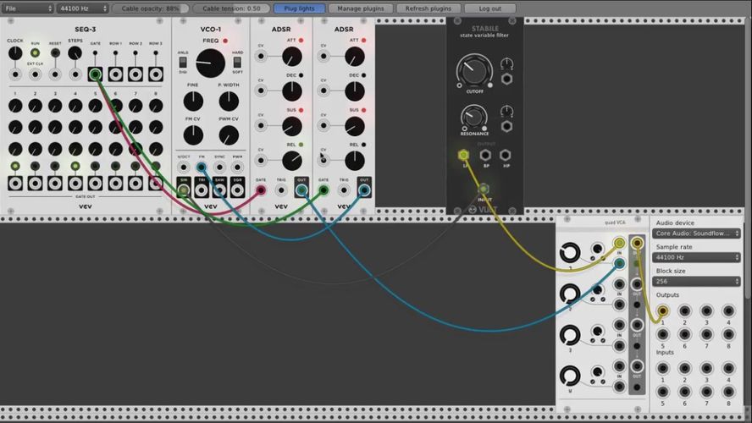
Task: Click the Stabile filter BP output jack
Action: (485, 156)
